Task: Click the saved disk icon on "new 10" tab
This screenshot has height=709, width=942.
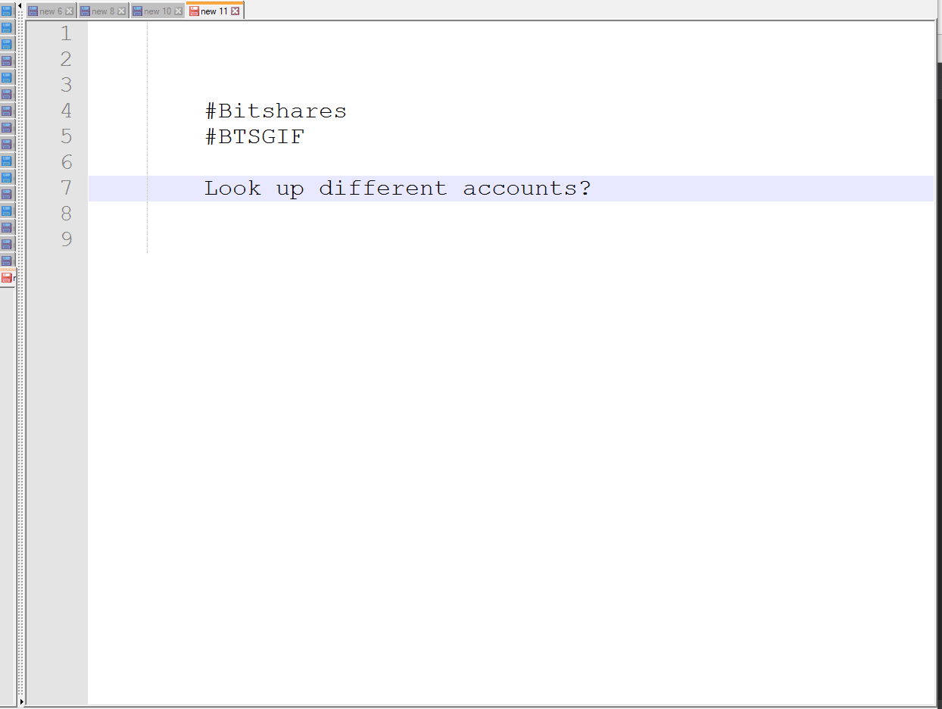Action: [137, 11]
